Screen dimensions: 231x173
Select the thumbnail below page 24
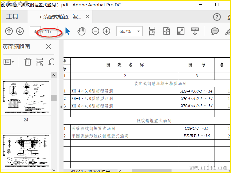coord(26,151)
